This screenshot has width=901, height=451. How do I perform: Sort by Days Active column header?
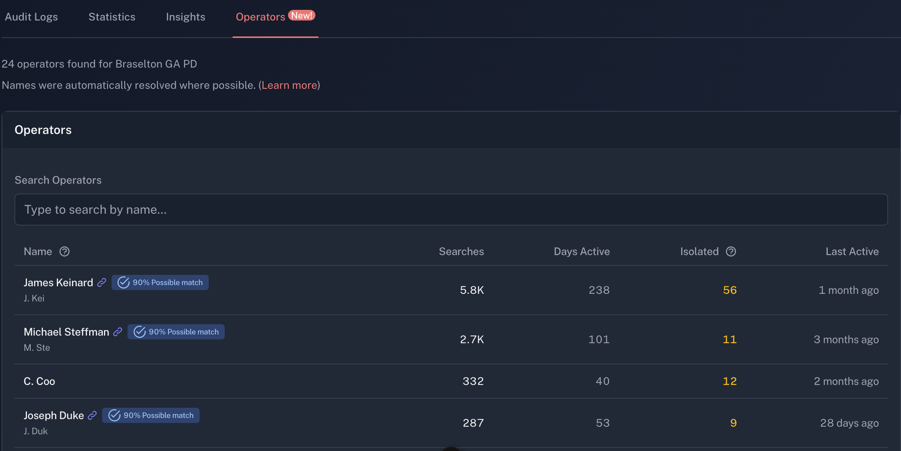pos(581,251)
